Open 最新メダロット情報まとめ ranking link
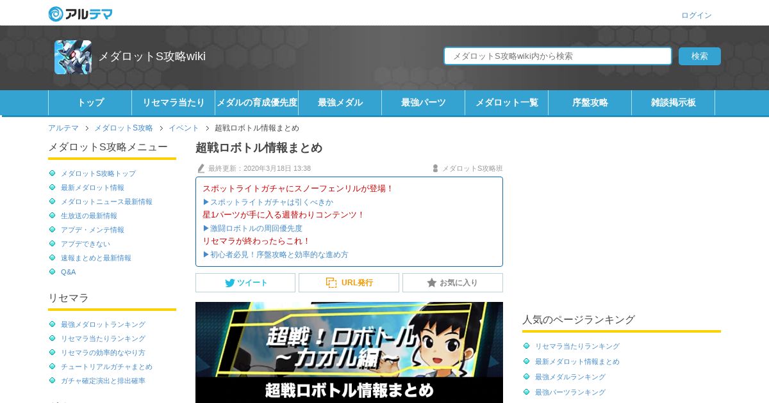The image size is (769, 403). click(x=577, y=361)
